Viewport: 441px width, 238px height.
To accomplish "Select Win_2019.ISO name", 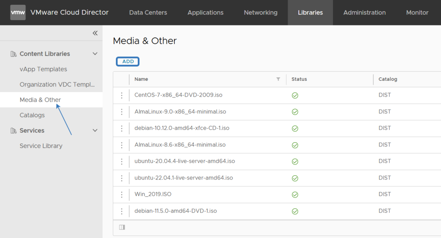I will (x=153, y=194).
